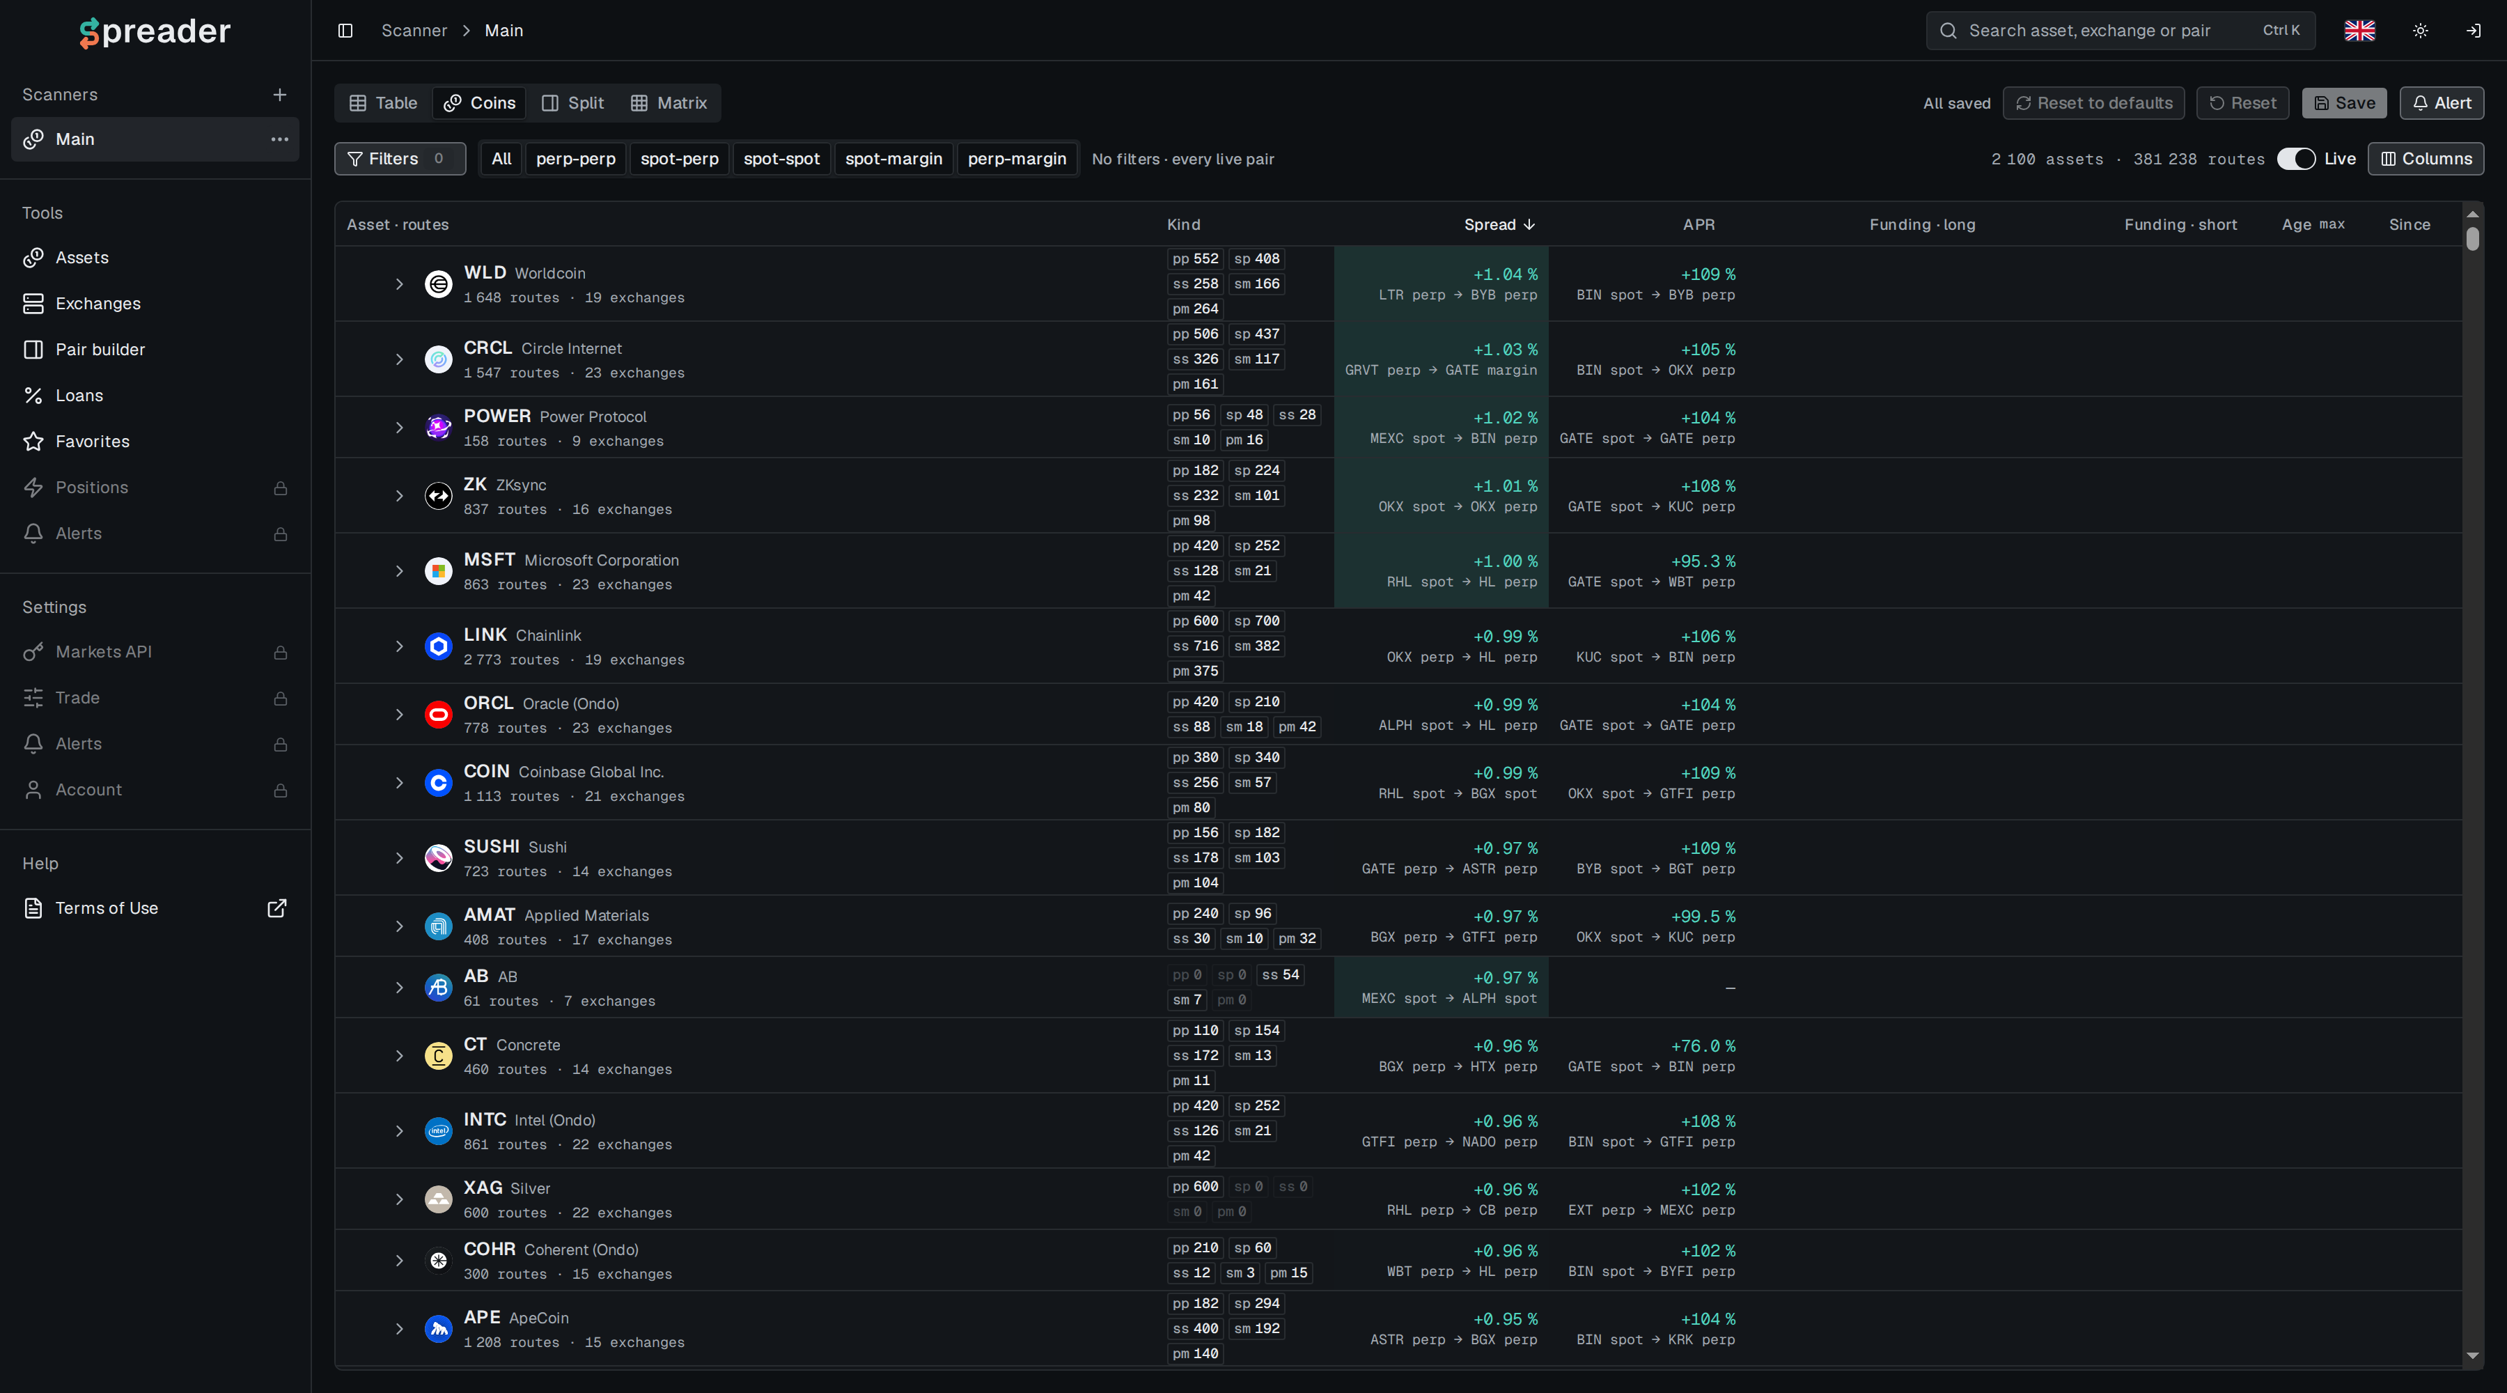The width and height of the screenshot is (2507, 1393).
Task: Open Favorites star item
Action: 156,441
